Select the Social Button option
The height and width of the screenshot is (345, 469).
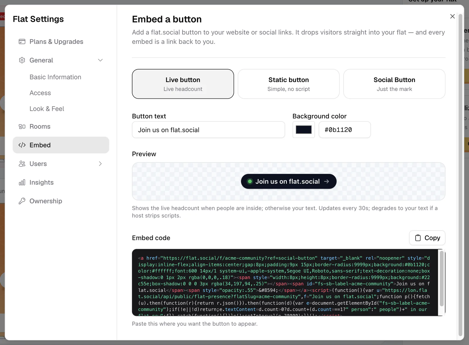point(394,84)
